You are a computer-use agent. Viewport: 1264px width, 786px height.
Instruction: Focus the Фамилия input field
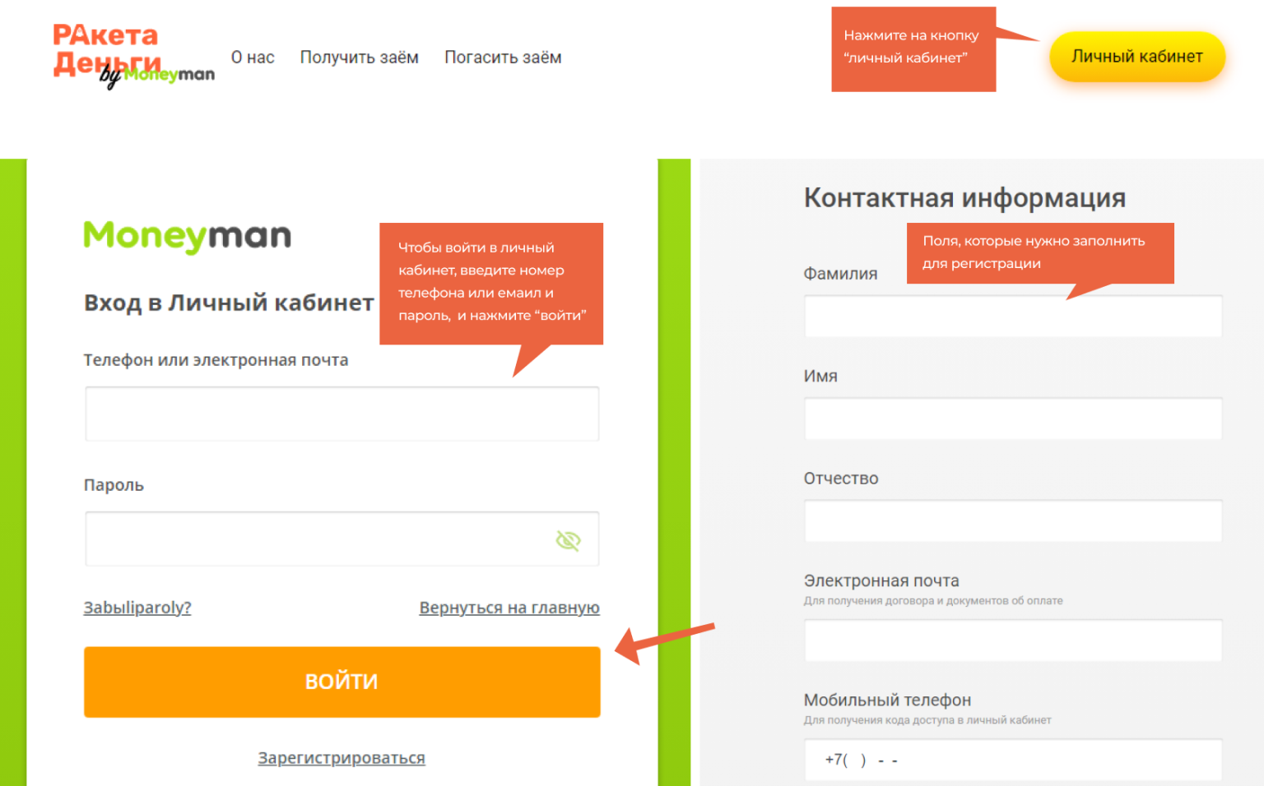pos(1012,317)
